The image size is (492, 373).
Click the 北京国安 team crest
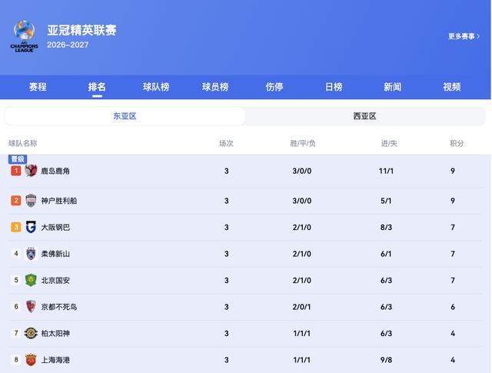point(31,280)
